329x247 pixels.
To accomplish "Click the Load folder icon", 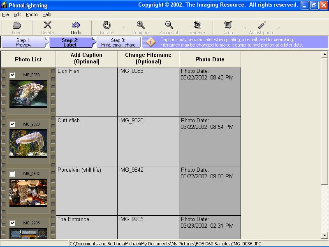I will click(x=16, y=26).
